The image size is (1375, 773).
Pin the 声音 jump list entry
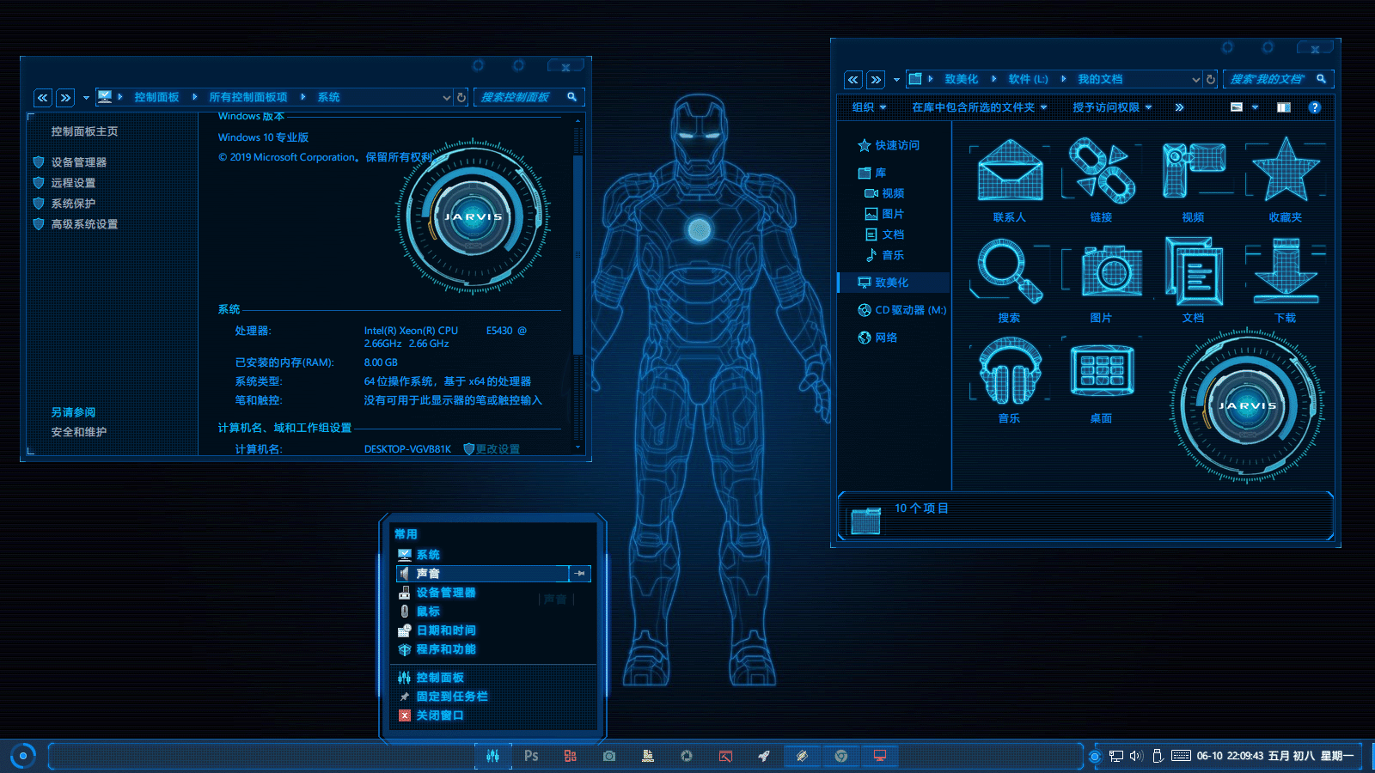coord(580,574)
